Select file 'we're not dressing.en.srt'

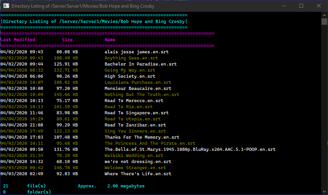click(x=138, y=161)
